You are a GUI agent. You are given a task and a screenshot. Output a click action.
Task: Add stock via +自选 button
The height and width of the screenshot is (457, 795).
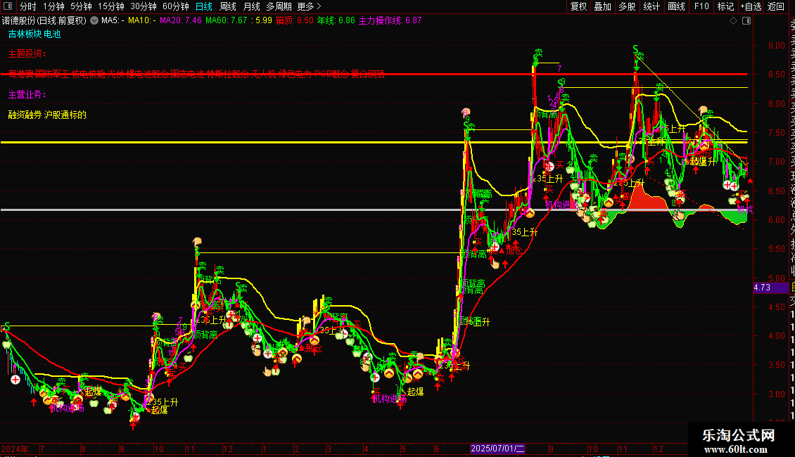coord(751,6)
